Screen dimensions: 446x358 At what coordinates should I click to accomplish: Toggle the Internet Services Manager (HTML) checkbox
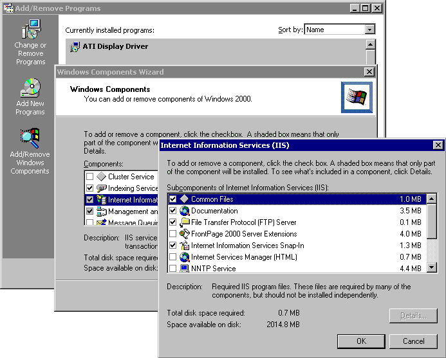point(172,257)
